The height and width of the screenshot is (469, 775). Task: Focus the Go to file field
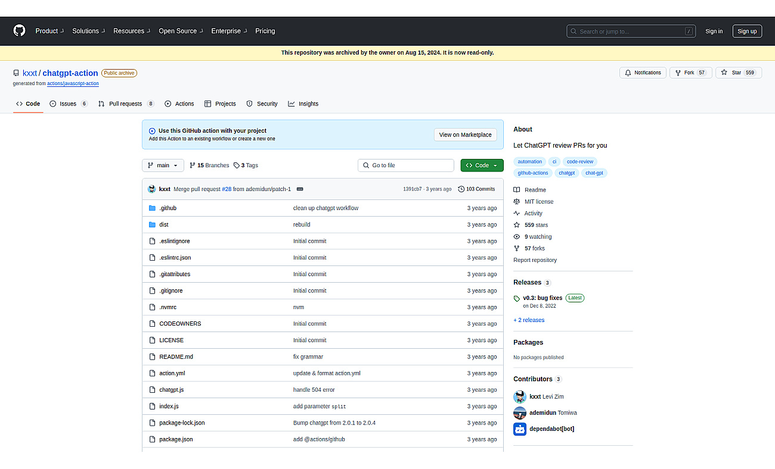(406, 165)
